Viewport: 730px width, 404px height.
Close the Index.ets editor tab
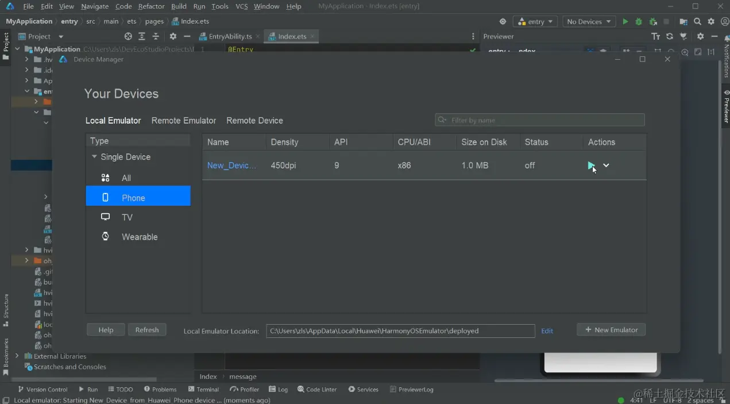tap(312, 36)
